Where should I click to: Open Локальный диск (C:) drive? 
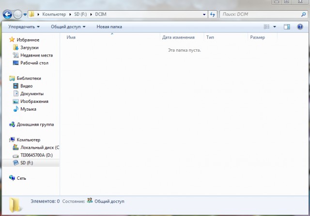pos(39,147)
